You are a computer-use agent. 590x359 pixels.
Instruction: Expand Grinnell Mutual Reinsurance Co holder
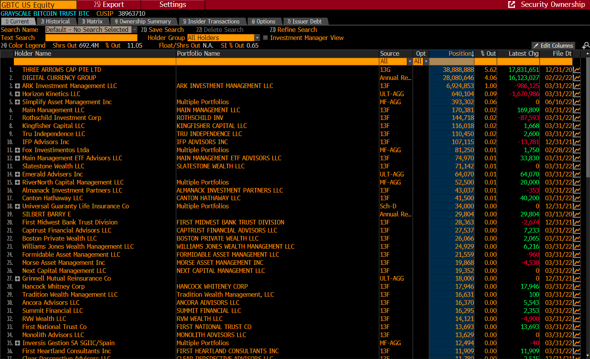[x=17, y=279]
